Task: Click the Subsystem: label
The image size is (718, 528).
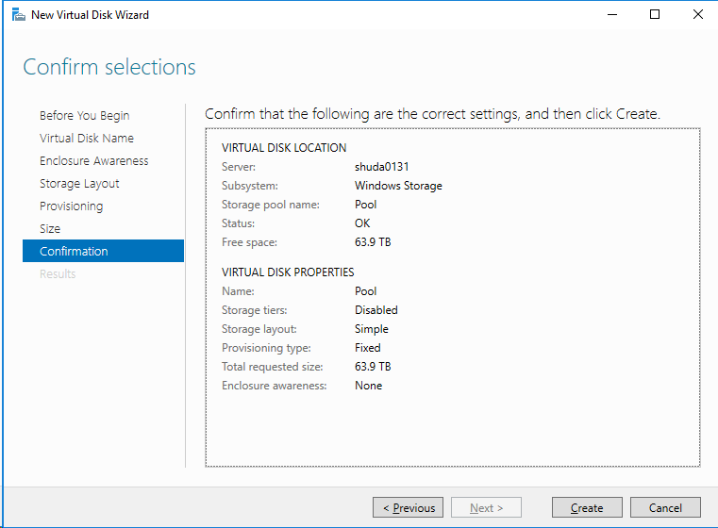Action: pyautogui.click(x=250, y=186)
